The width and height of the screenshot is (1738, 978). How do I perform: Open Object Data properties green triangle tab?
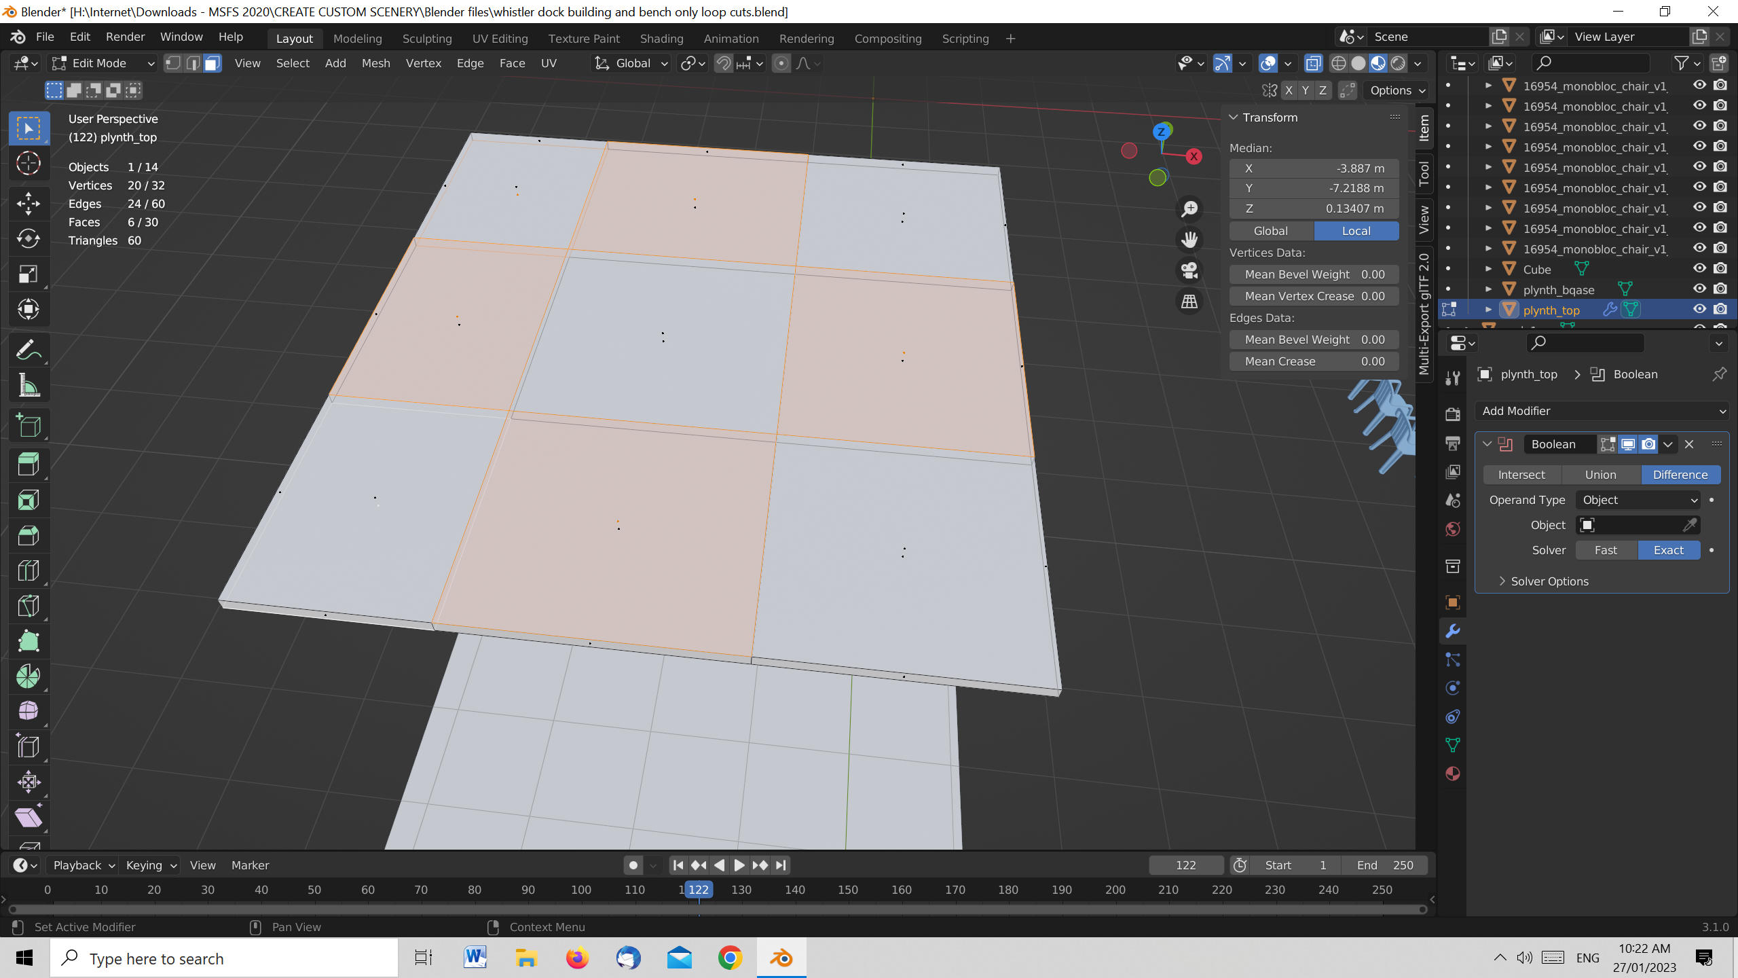[1453, 745]
